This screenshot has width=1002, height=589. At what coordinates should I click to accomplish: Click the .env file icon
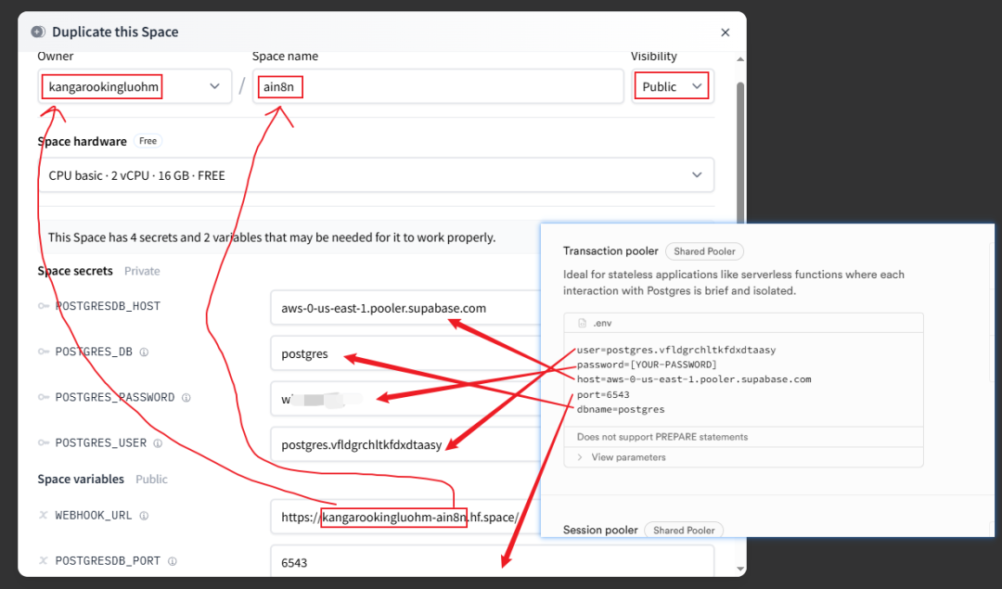tap(582, 323)
